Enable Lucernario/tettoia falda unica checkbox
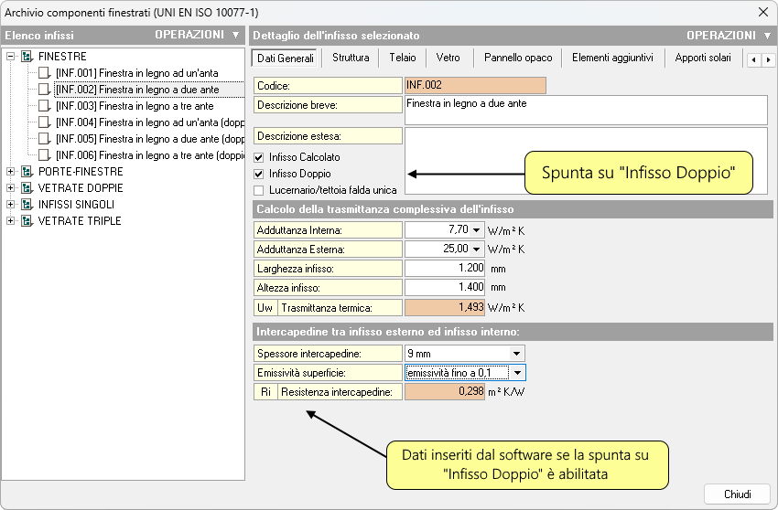 point(259,190)
